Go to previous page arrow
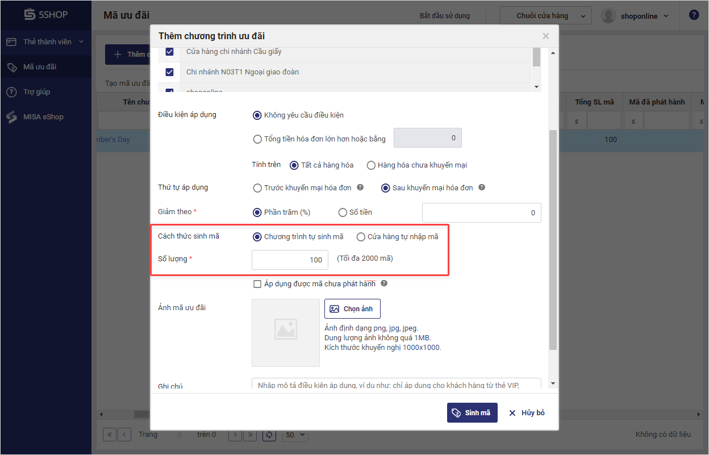The height and width of the screenshot is (455, 709). pyautogui.click(x=125, y=435)
